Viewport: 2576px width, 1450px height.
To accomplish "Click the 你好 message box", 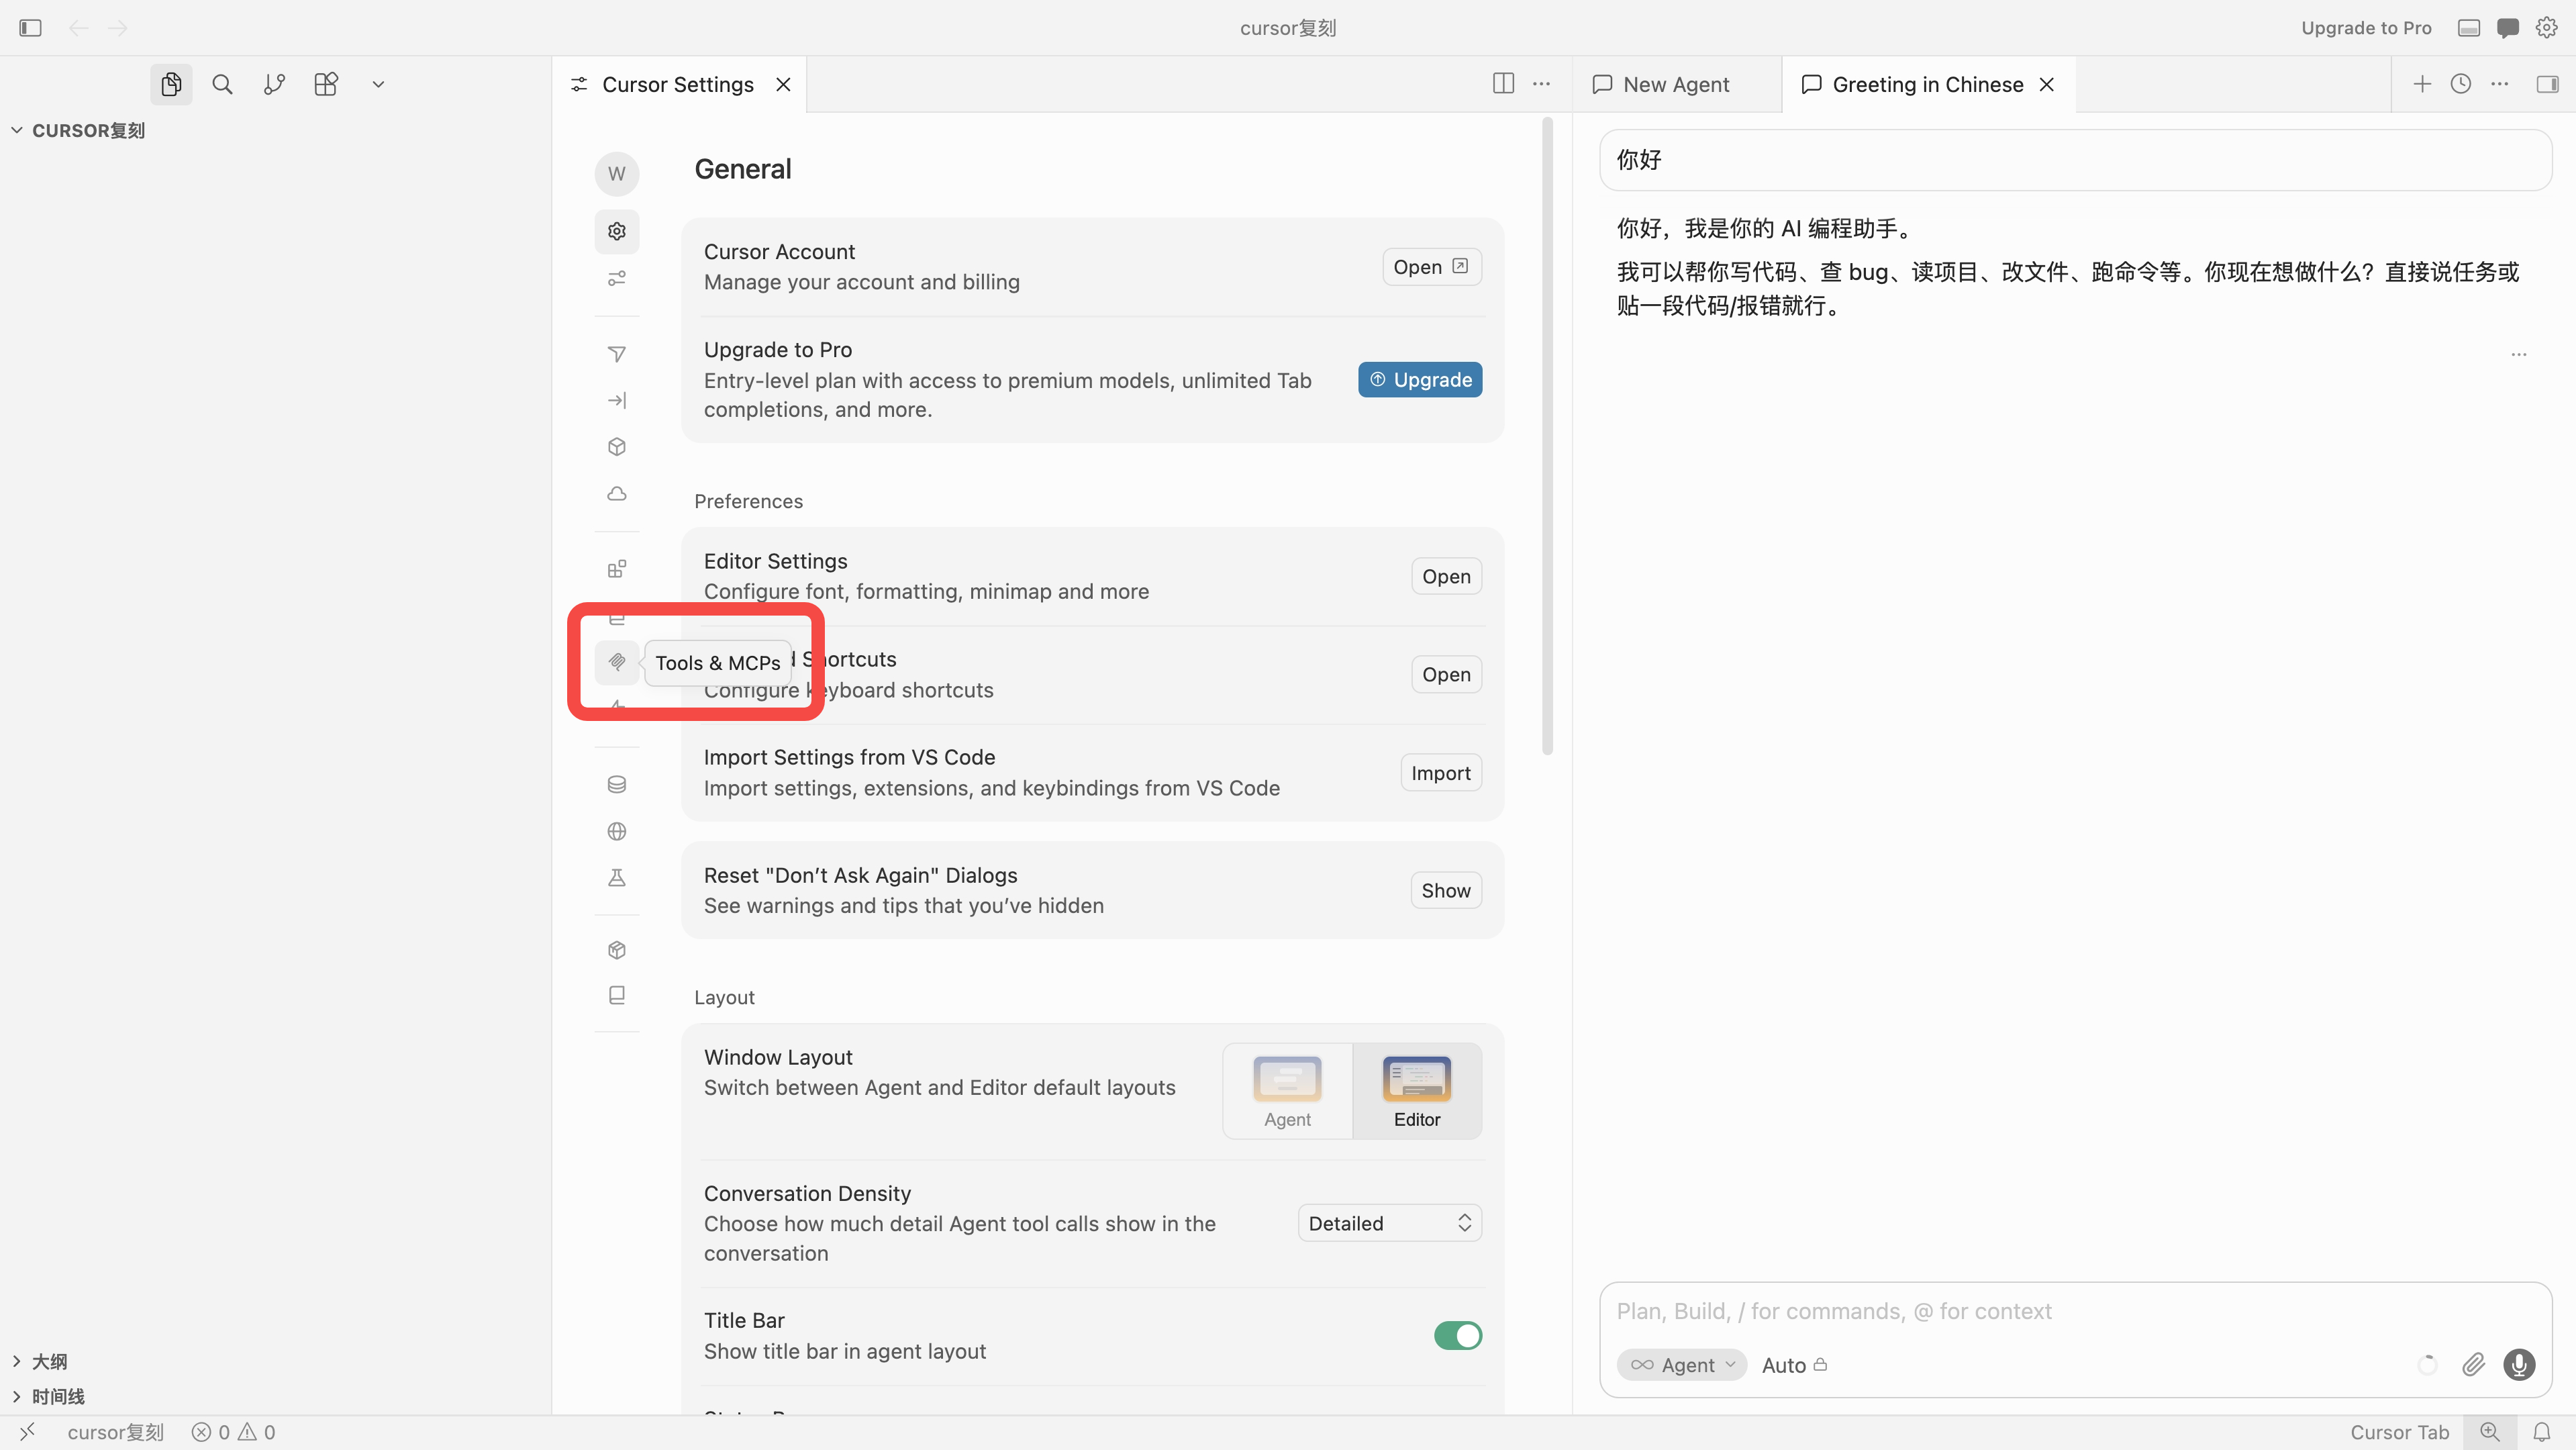I will (x=2075, y=160).
